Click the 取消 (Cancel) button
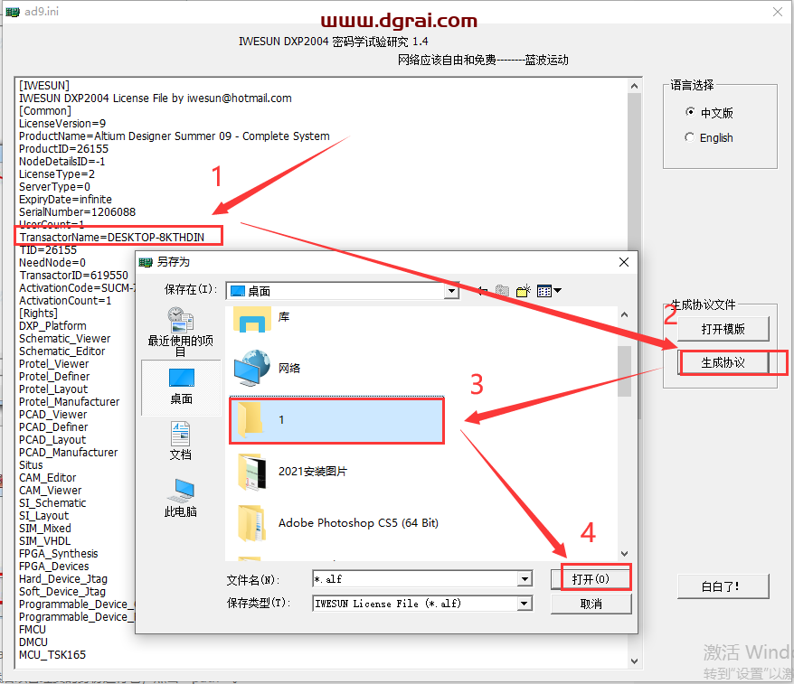794x684 pixels. [591, 604]
